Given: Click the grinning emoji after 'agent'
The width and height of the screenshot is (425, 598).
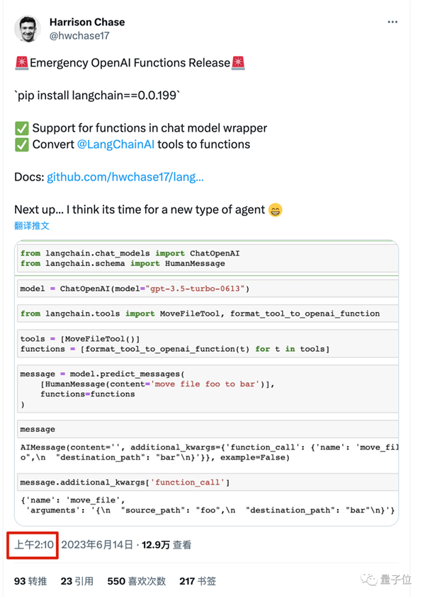Looking at the screenshot, I should pos(276,209).
